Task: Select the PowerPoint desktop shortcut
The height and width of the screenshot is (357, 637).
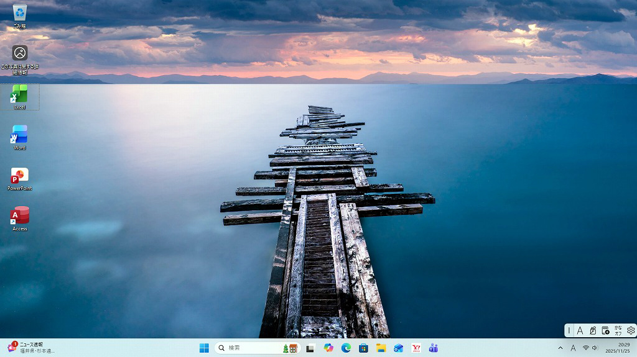Action: coord(20,177)
